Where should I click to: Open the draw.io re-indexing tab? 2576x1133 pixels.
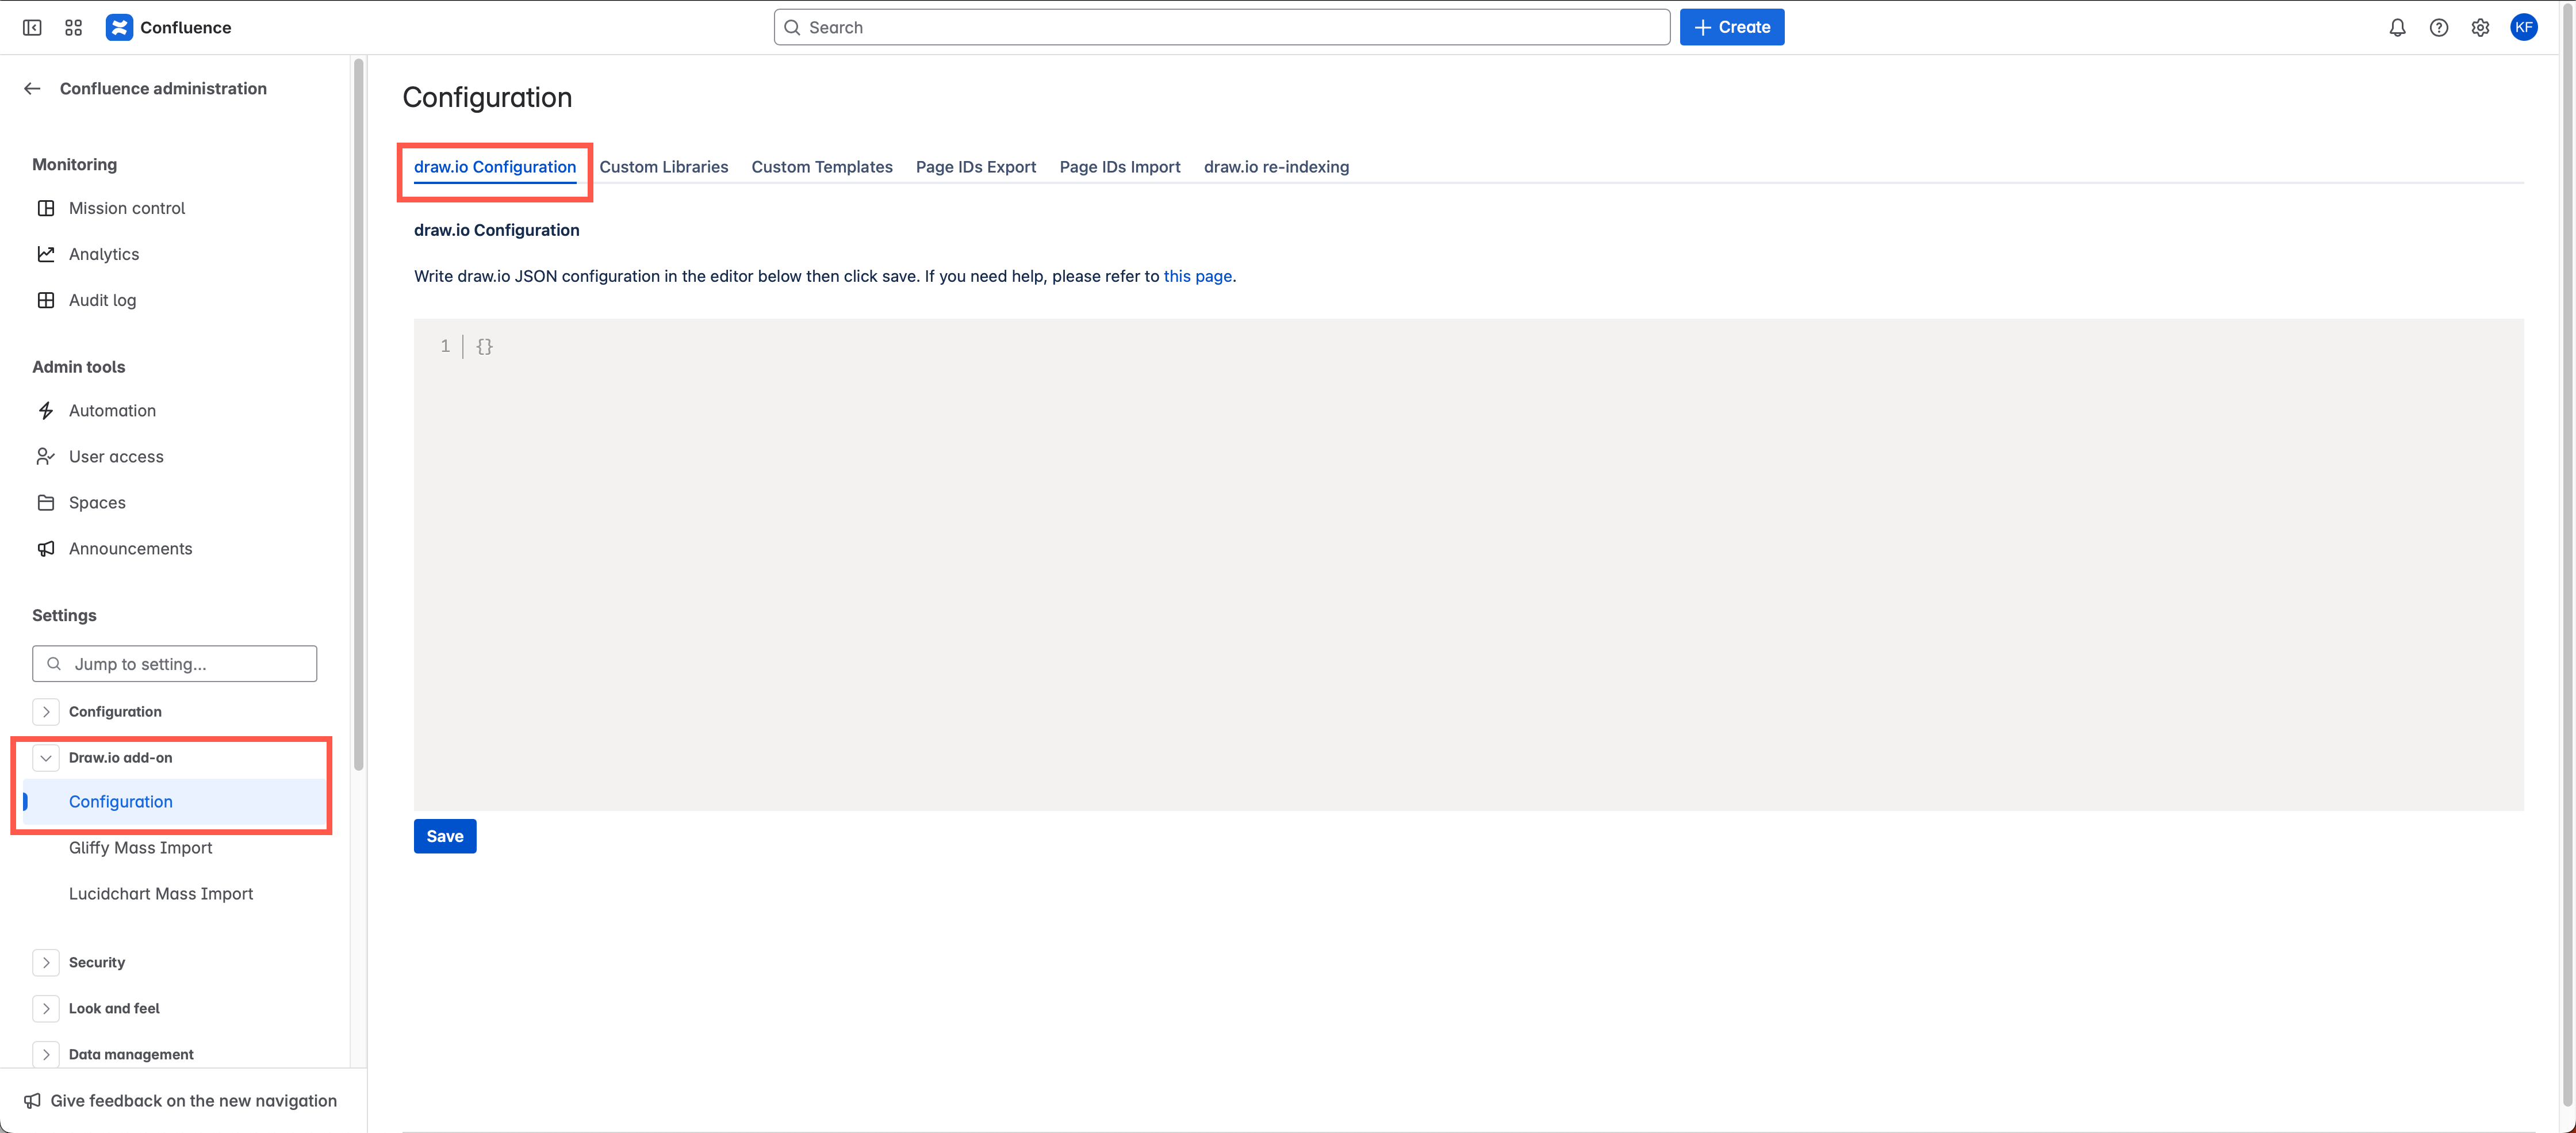coord(1276,167)
